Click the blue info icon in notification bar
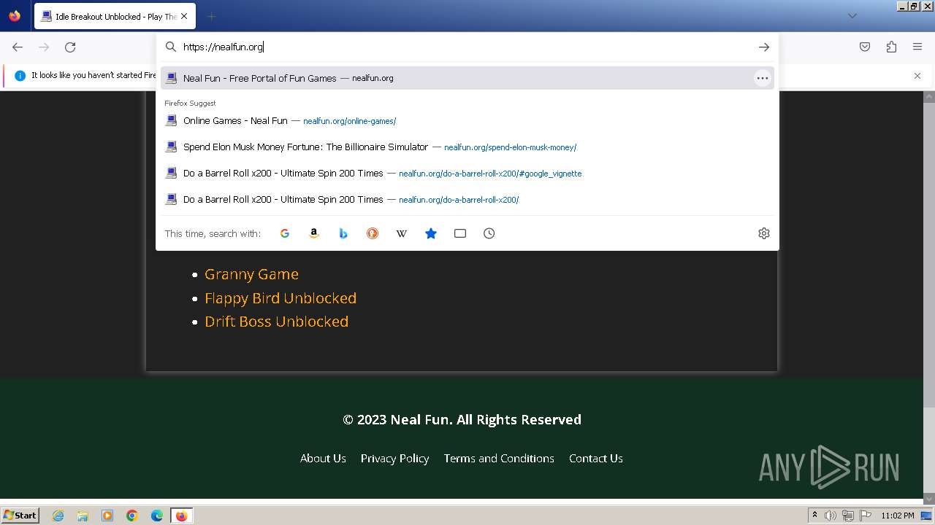 tap(20, 76)
